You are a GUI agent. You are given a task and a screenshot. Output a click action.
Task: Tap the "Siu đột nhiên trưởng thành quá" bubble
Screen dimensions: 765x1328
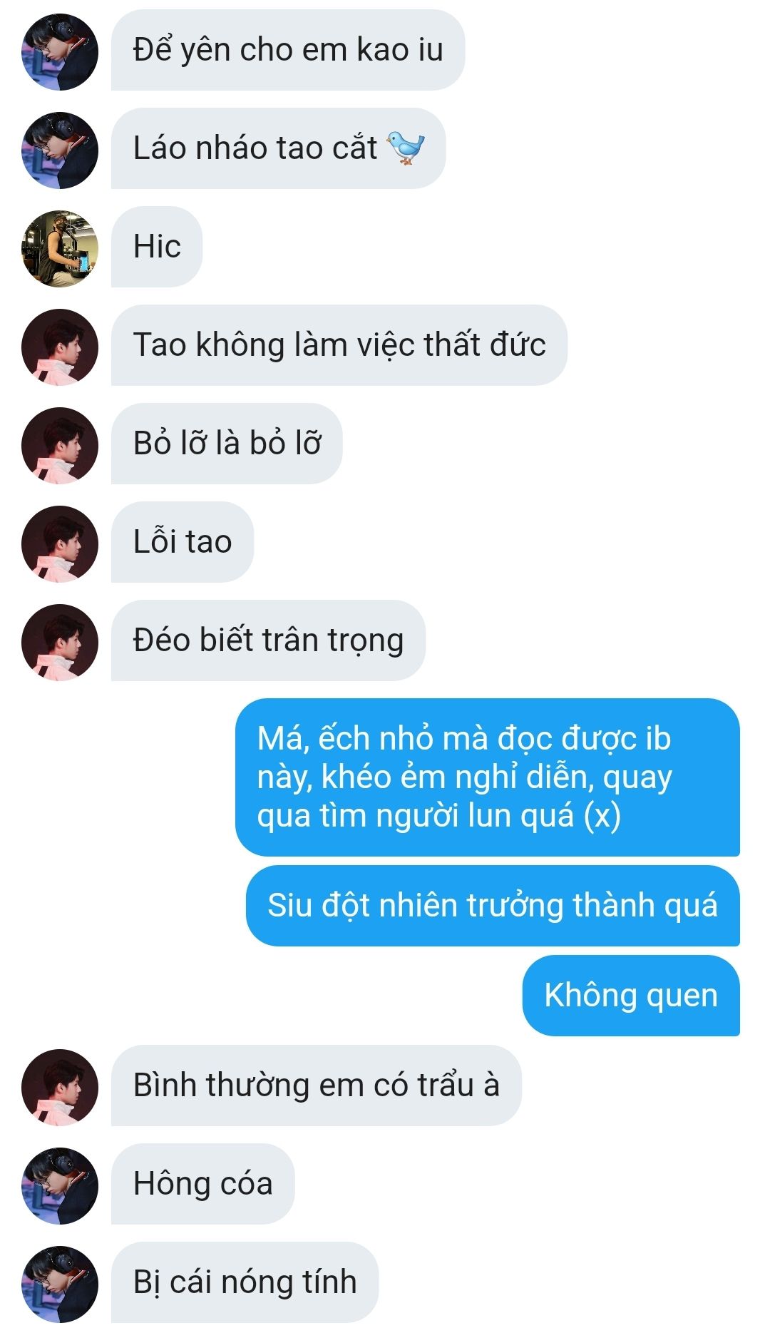coord(493,906)
